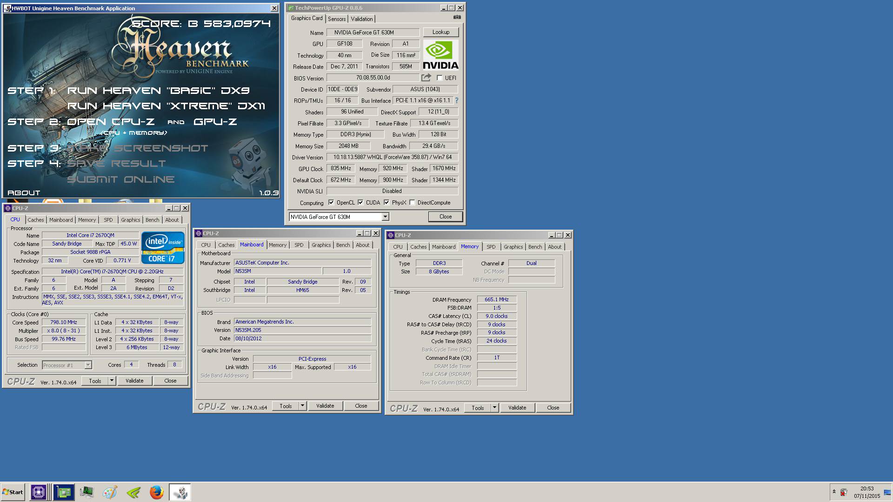
Task: Click the bus interface question mark icon
Action: pos(456,100)
